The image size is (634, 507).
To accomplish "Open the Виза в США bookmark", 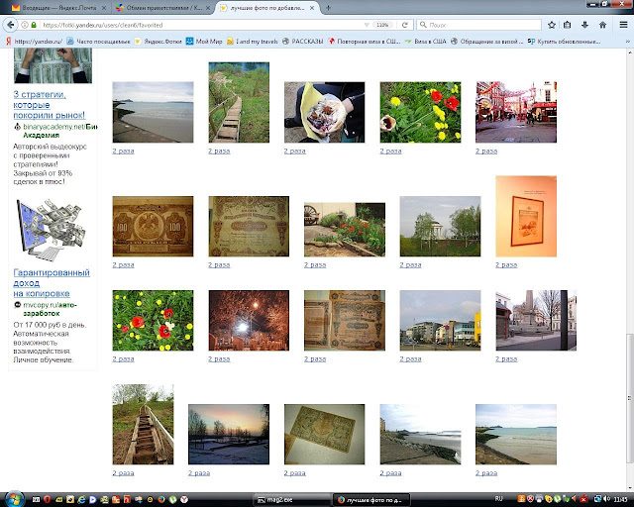I will coord(425,42).
